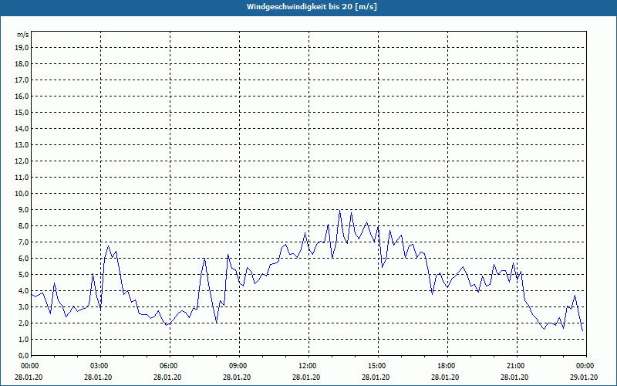The height and width of the screenshot is (386, 617).
Task: Click the '29.01.20' date label
Action: 584,377
